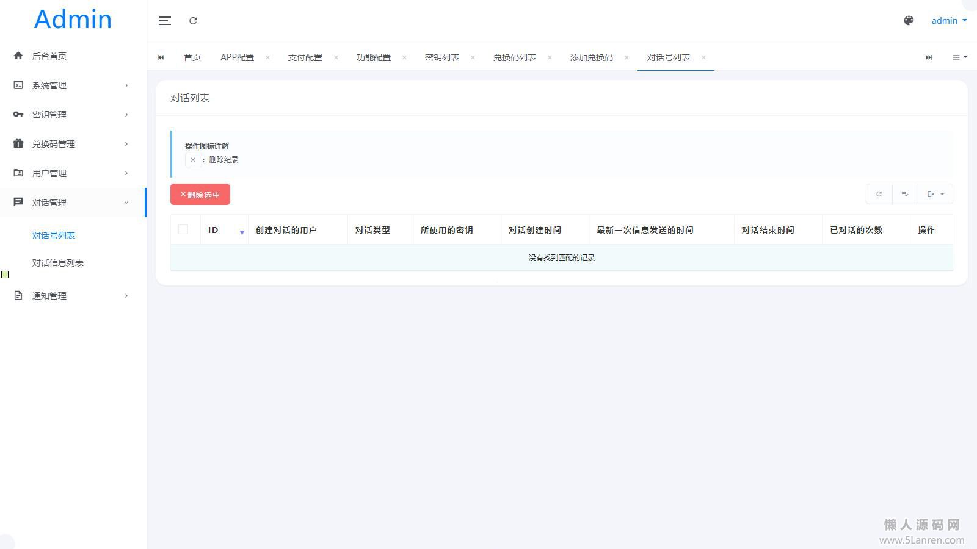Image resolution: width=977 pixels, height=549 pixels.
Task: Switch to the 兑换码列表 tab
Action: (x=514, y=57)
